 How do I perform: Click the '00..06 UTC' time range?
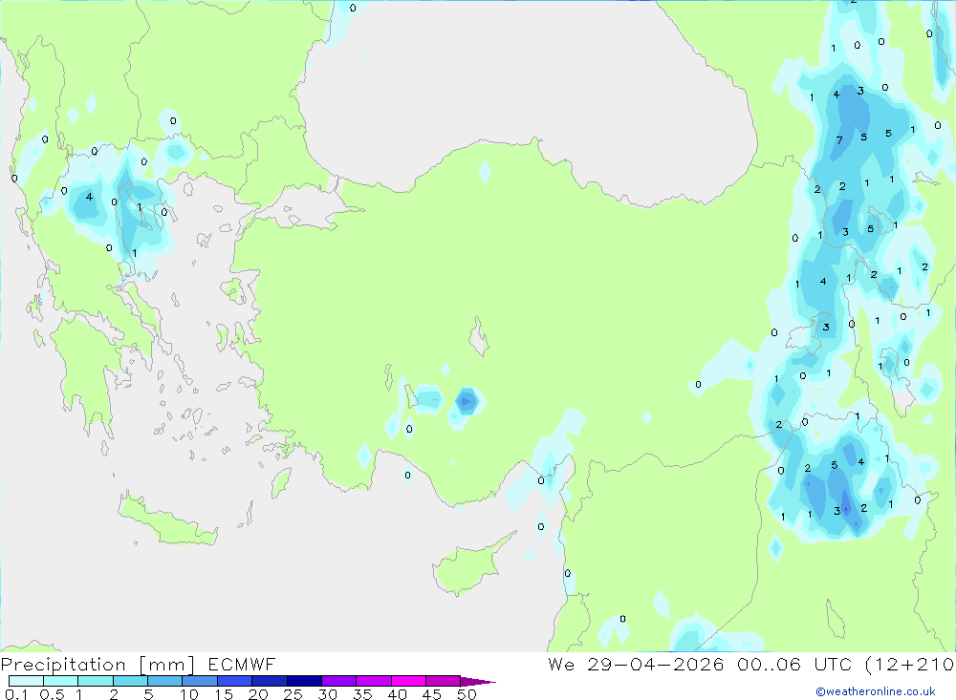coord(793,664)
